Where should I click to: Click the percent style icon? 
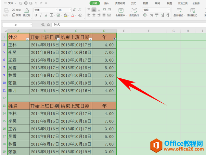[x=152, y=15]
